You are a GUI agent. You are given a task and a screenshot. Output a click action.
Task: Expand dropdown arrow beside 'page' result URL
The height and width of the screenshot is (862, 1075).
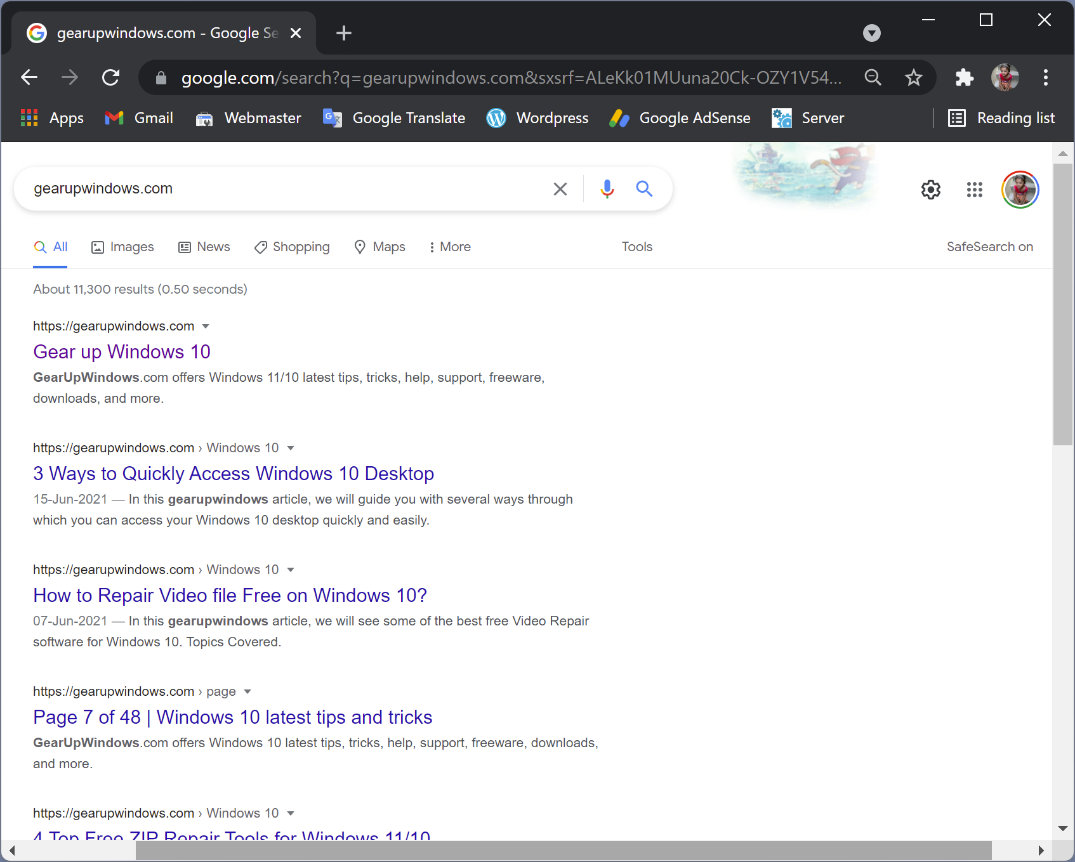247,691
